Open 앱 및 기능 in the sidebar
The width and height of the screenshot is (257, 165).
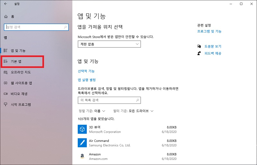[x=18, y=51]
